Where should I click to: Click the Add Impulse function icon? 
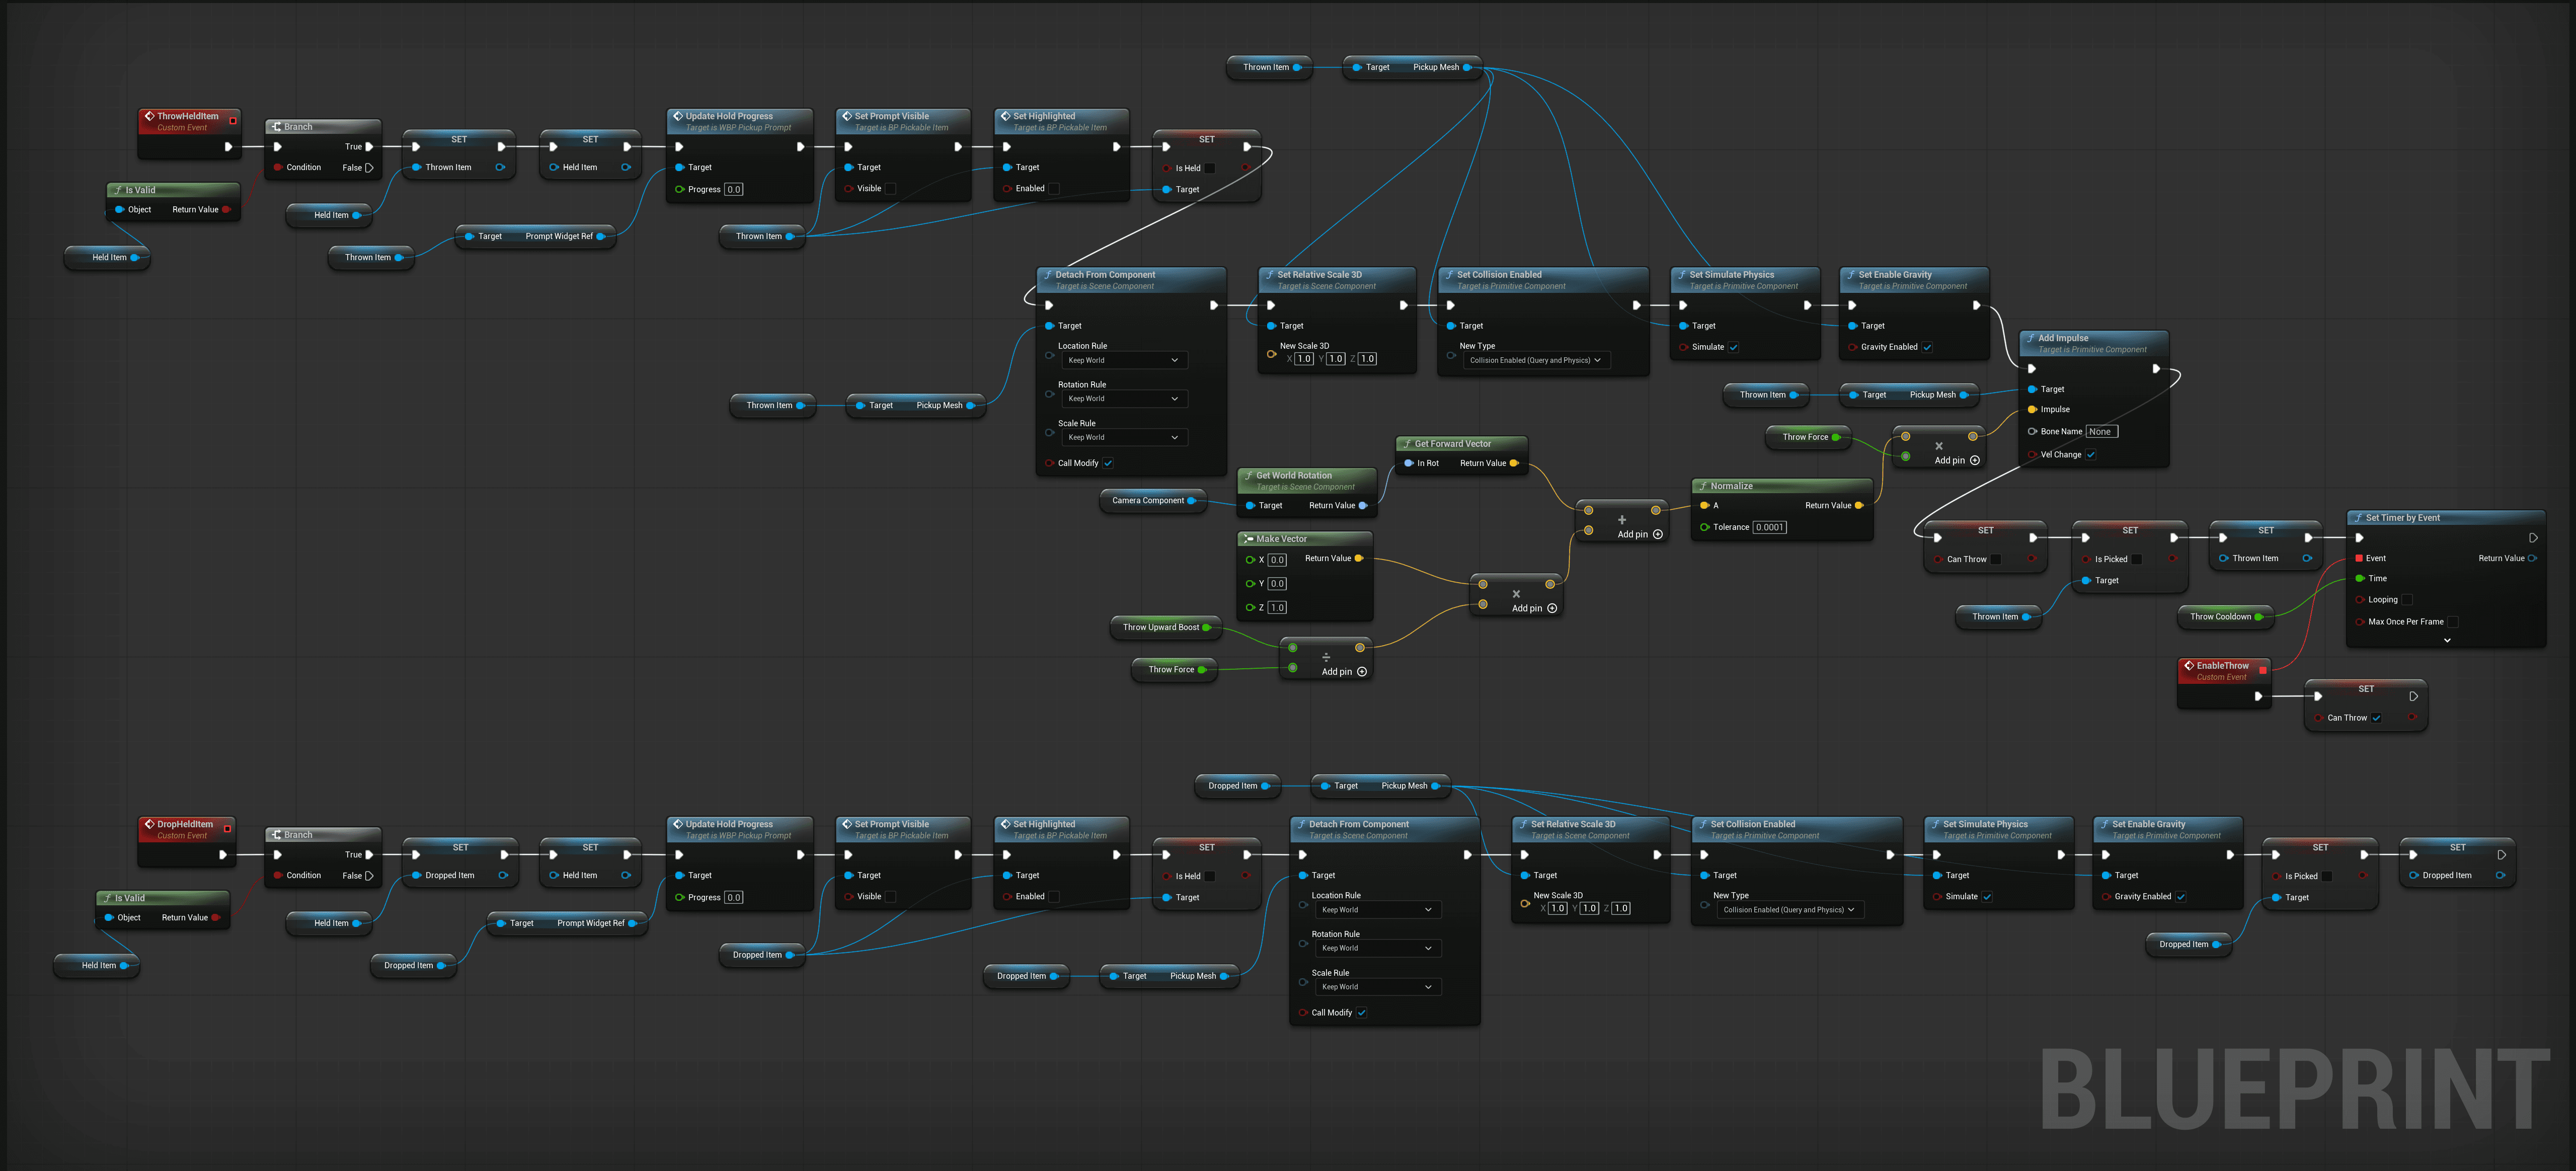click(2031, 338)
